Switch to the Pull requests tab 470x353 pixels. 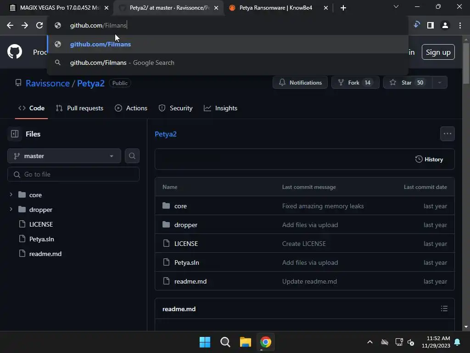[x=80, y=108]
